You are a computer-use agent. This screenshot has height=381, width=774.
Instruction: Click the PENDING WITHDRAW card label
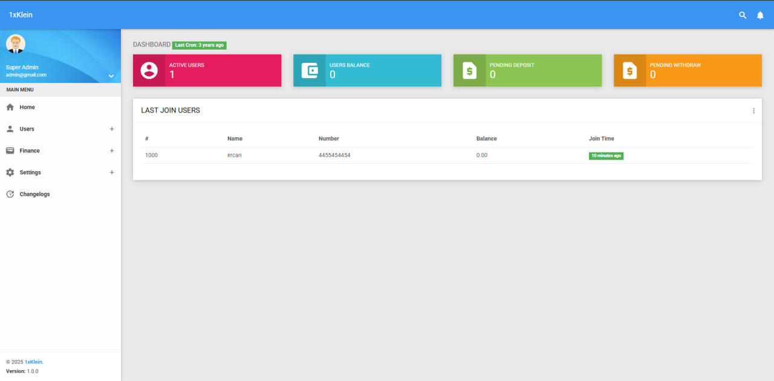click(x=675, y=65)
